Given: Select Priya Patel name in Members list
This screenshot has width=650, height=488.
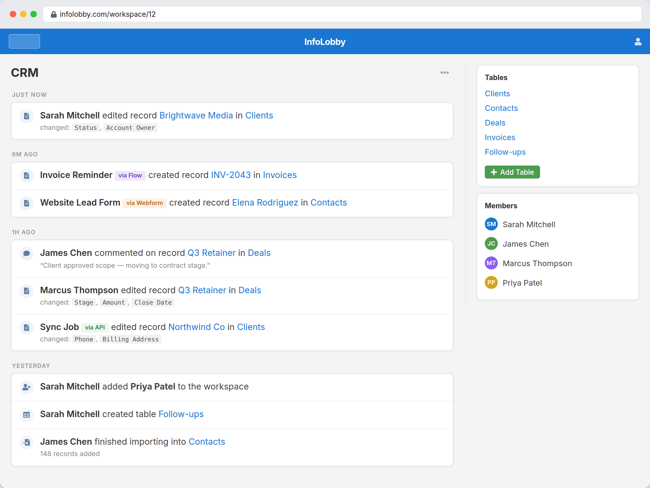Looking at the screenshot, I should pyautogui.click(x=522, y=283).
